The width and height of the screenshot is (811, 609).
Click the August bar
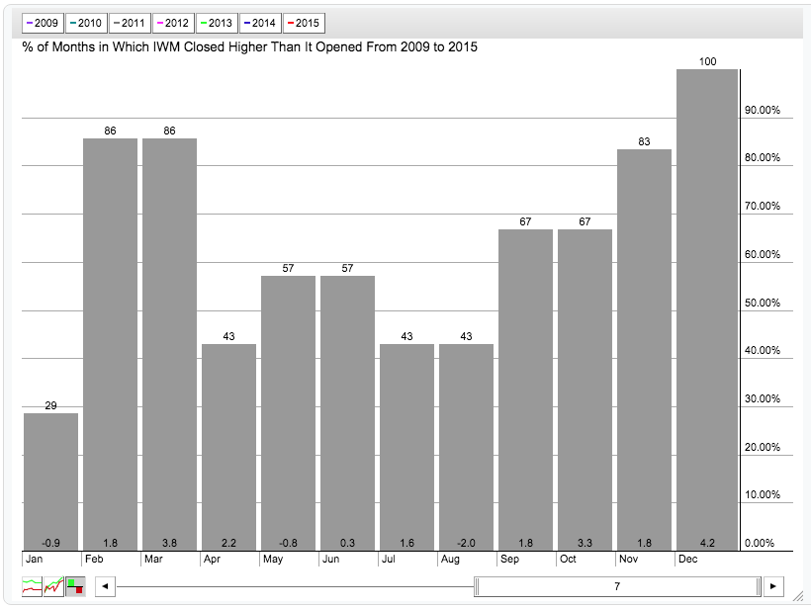pyautogui.click(x=466, y=447)
